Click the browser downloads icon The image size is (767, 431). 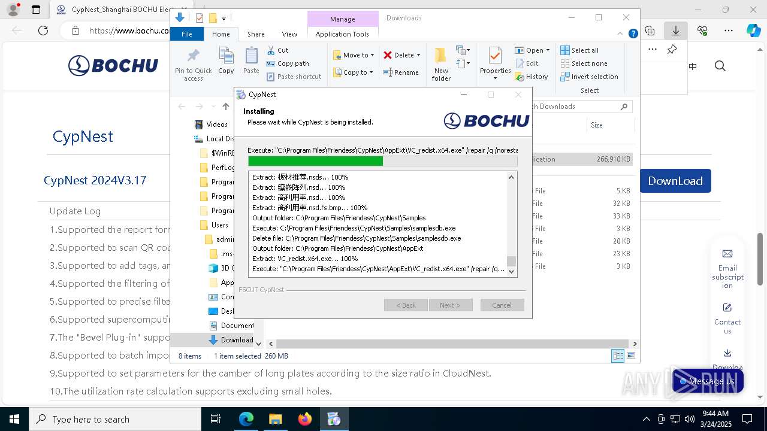pos(676,31)
